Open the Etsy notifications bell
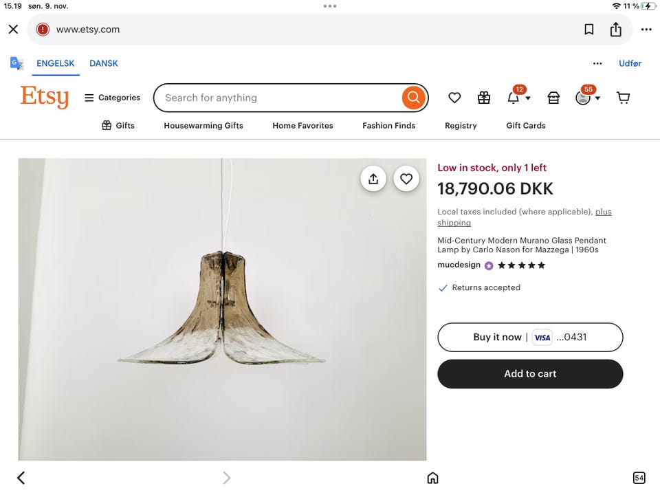The height and width of the screenshot is (495, 660). pos(514,98)
